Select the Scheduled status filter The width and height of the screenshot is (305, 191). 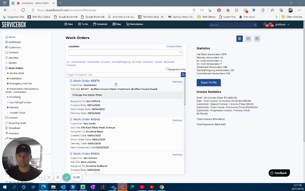click(93, 62)
